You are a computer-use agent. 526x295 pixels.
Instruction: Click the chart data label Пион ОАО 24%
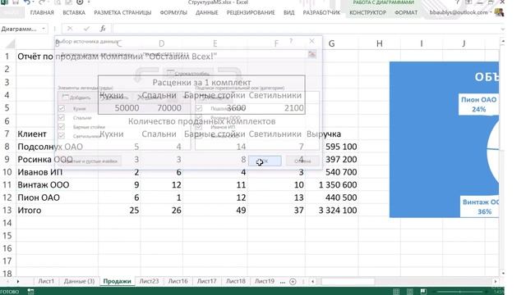[x=478, y=104]
